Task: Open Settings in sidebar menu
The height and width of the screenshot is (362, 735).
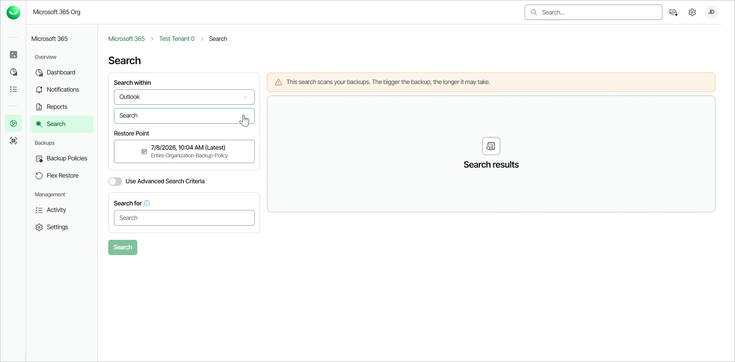Action: coord(62,227)
